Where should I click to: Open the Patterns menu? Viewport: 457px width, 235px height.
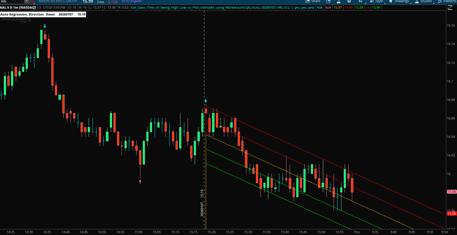pos(447,1)
